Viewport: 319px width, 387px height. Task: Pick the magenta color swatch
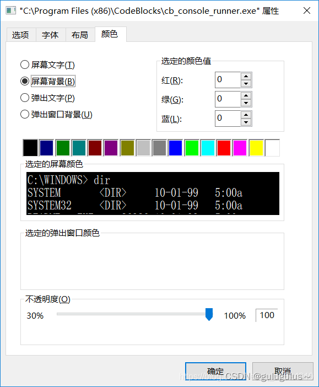240,148
